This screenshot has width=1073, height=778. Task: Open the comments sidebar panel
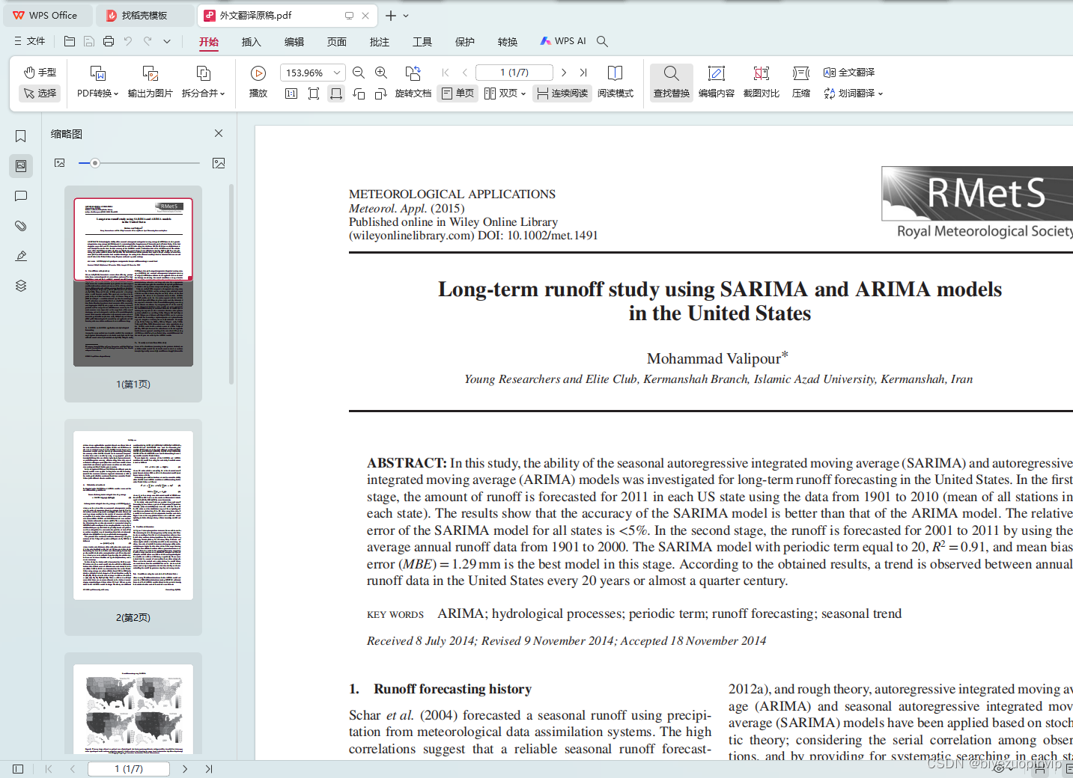click(21, 196)
